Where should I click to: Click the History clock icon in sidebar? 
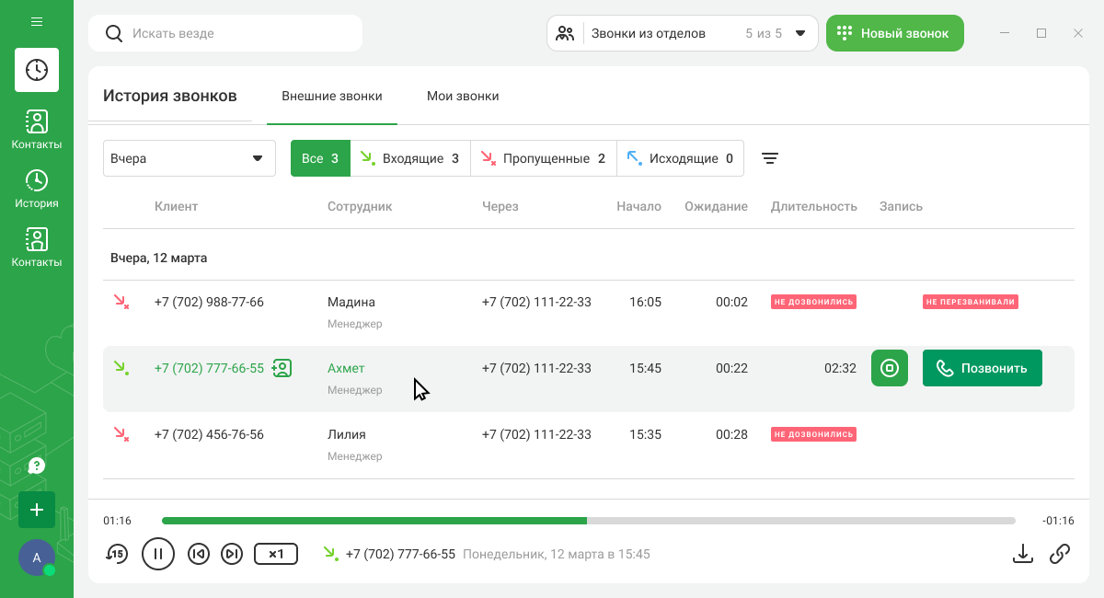[x=37, y=180]
